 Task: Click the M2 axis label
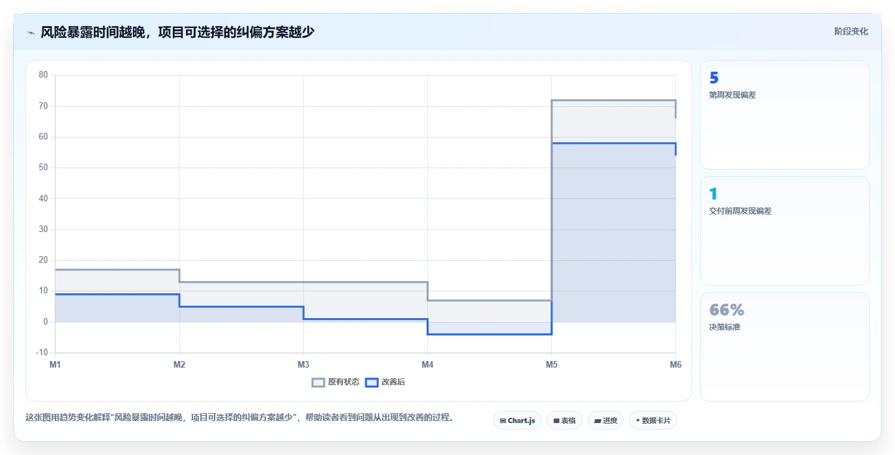tap(179, 364)
